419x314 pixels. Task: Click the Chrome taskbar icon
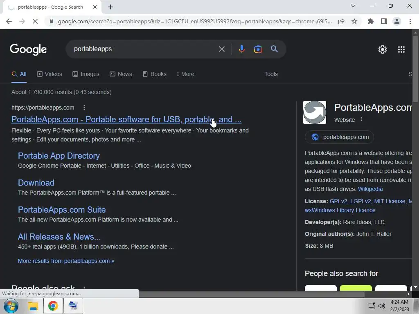point(53,306)
